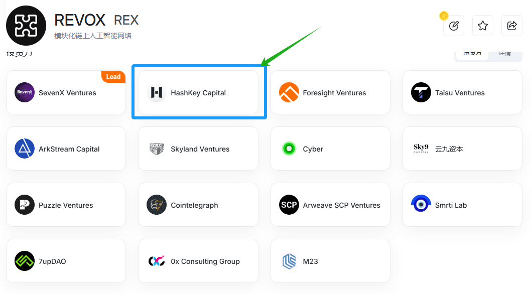
Task: Open the M23 investor card
Action: [330, 261]
